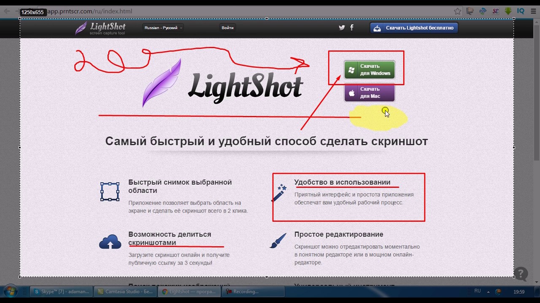
Task: Show hidden tray icons arrow
Action: coord(489,292)
